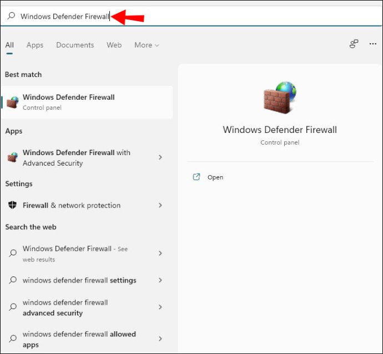Click the 'Search the web' section heading
383x354 pixels.
point(31,227)
